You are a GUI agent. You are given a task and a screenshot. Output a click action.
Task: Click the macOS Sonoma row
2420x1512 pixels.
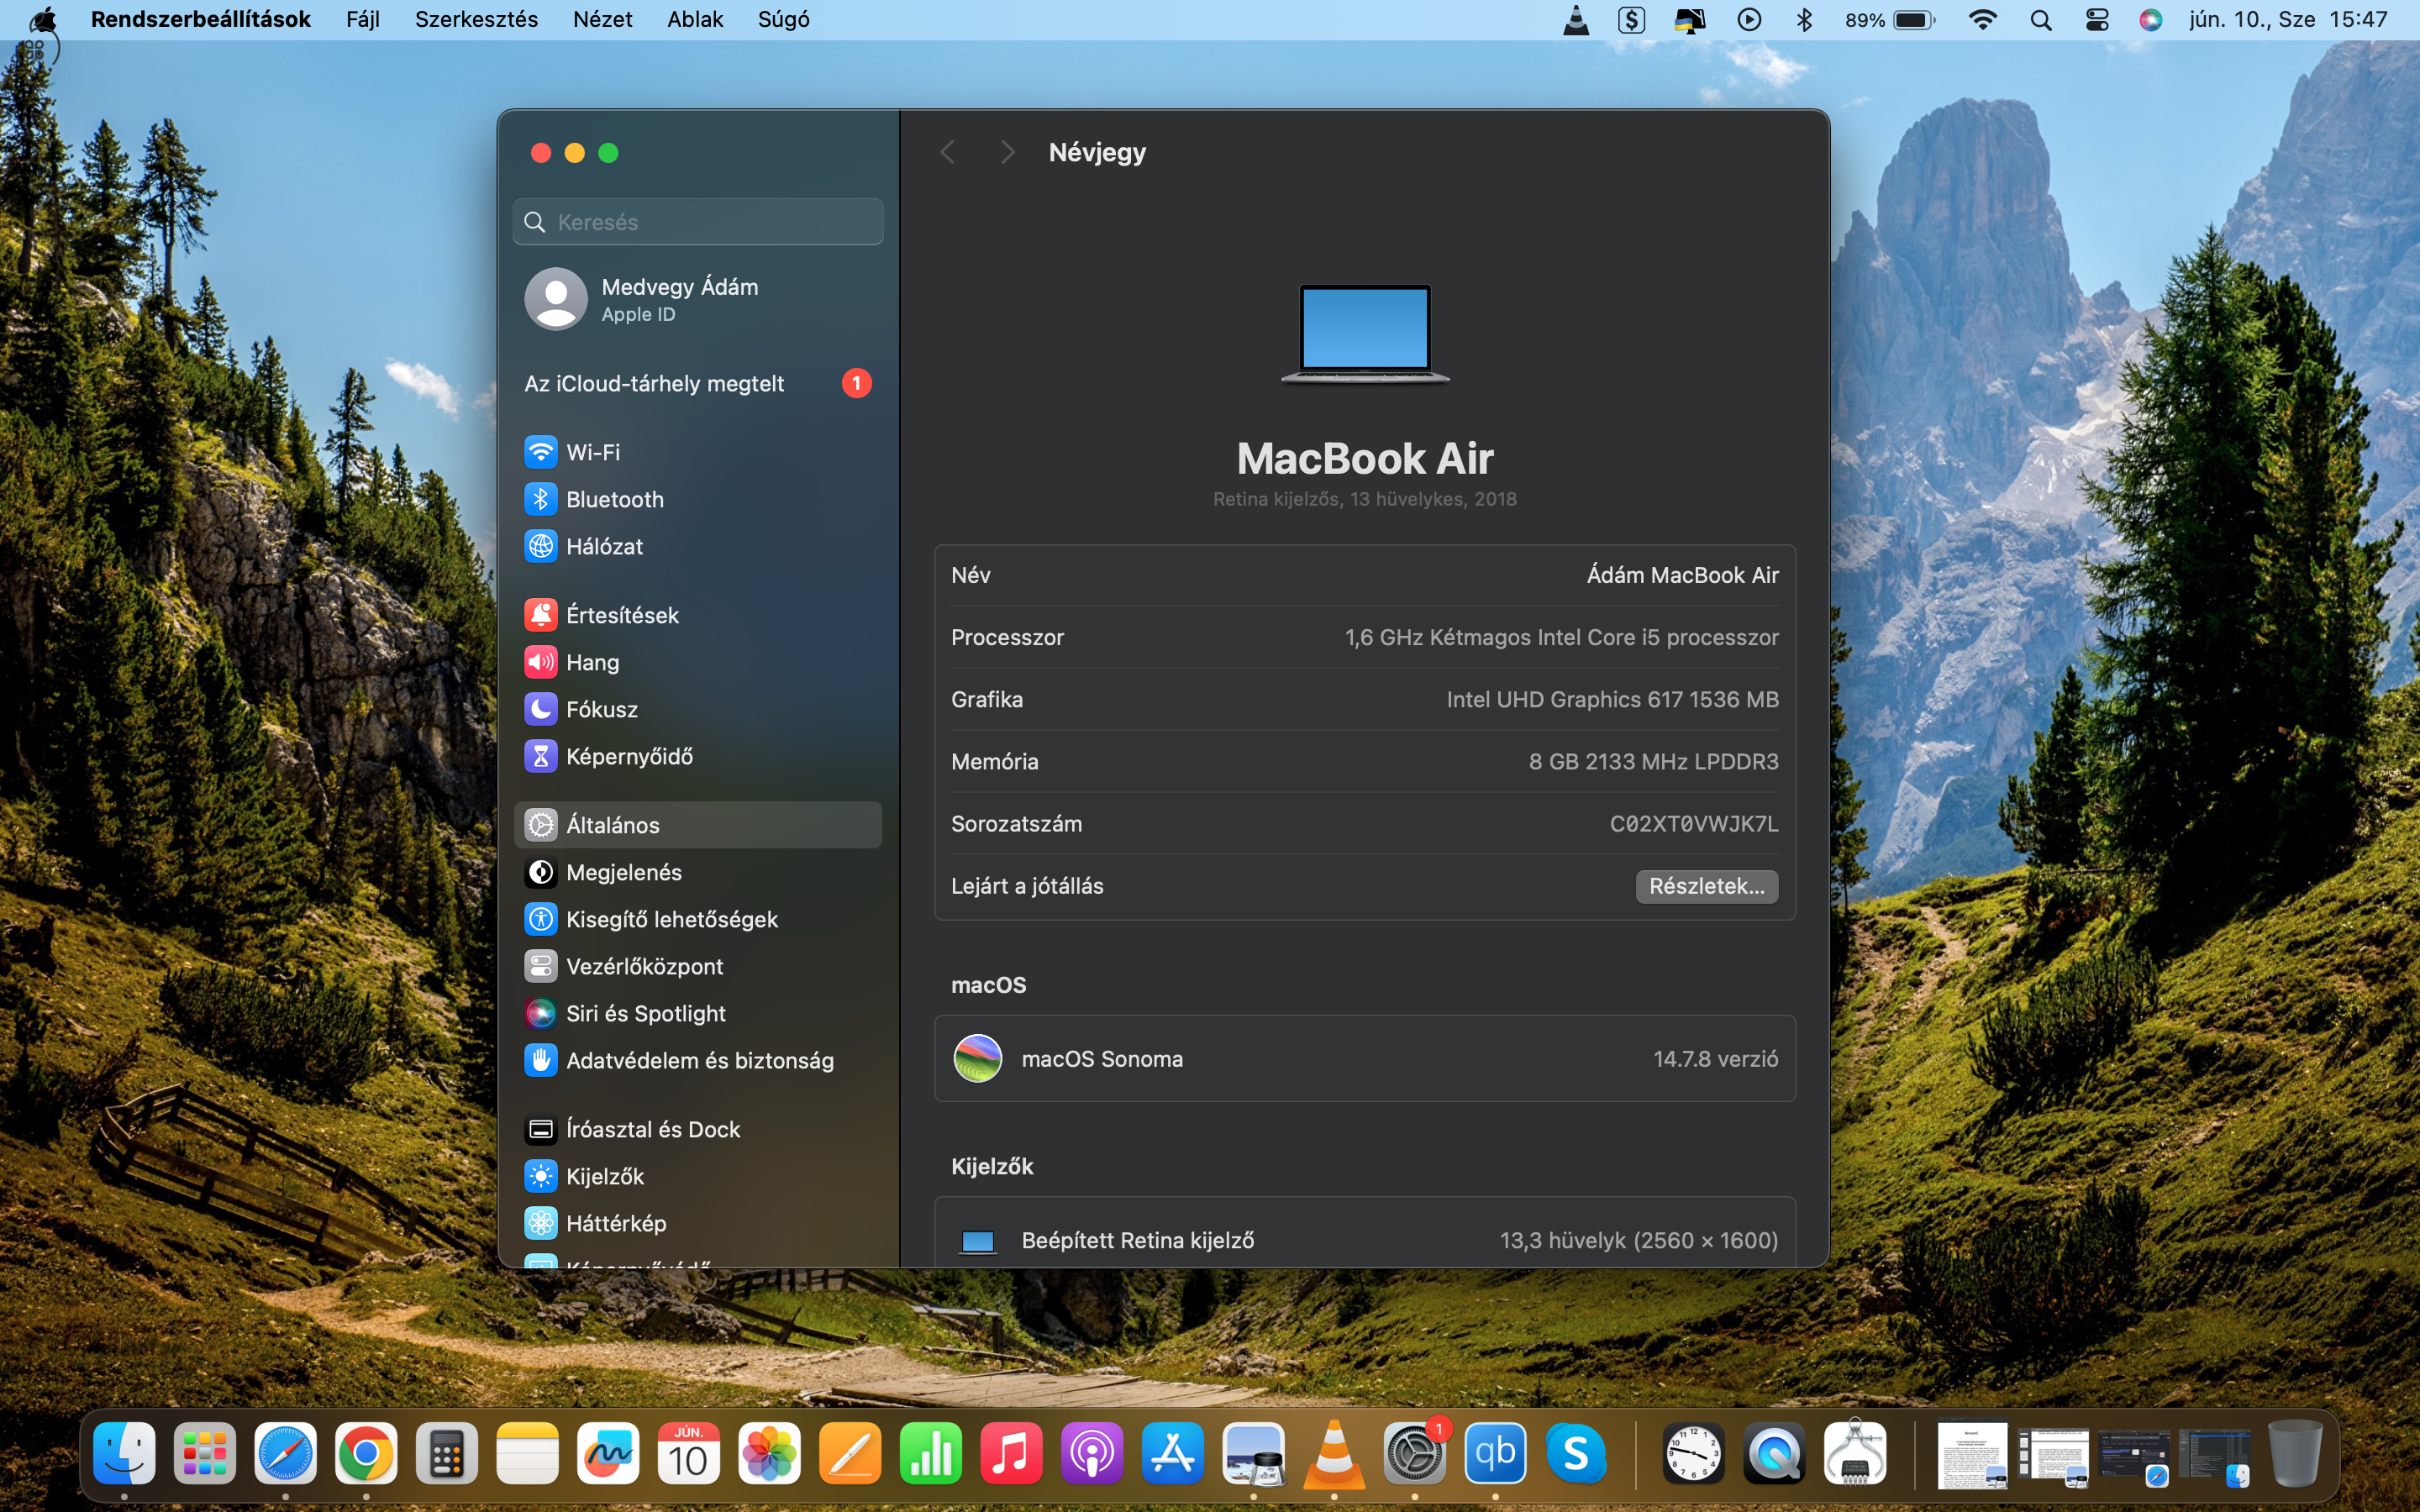pos(1364,1059)
